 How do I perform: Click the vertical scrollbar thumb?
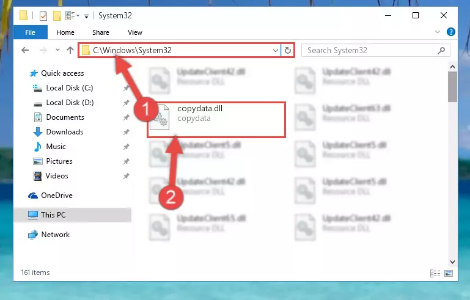452,87
